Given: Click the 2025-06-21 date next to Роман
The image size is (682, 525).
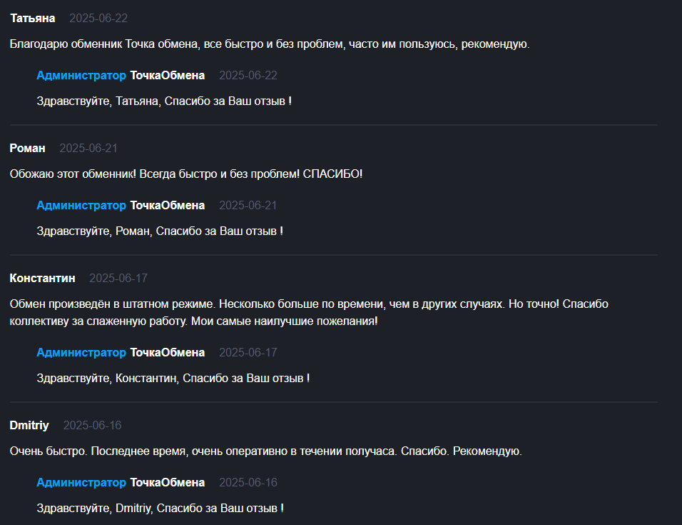Looking at the screenshot, I should coord(88,149).
